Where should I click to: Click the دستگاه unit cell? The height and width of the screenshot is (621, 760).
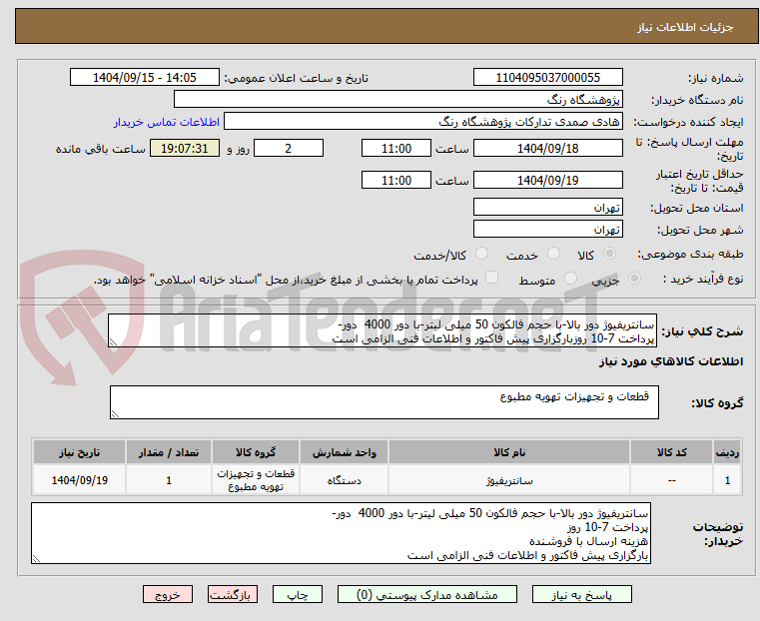coord(345,480)
